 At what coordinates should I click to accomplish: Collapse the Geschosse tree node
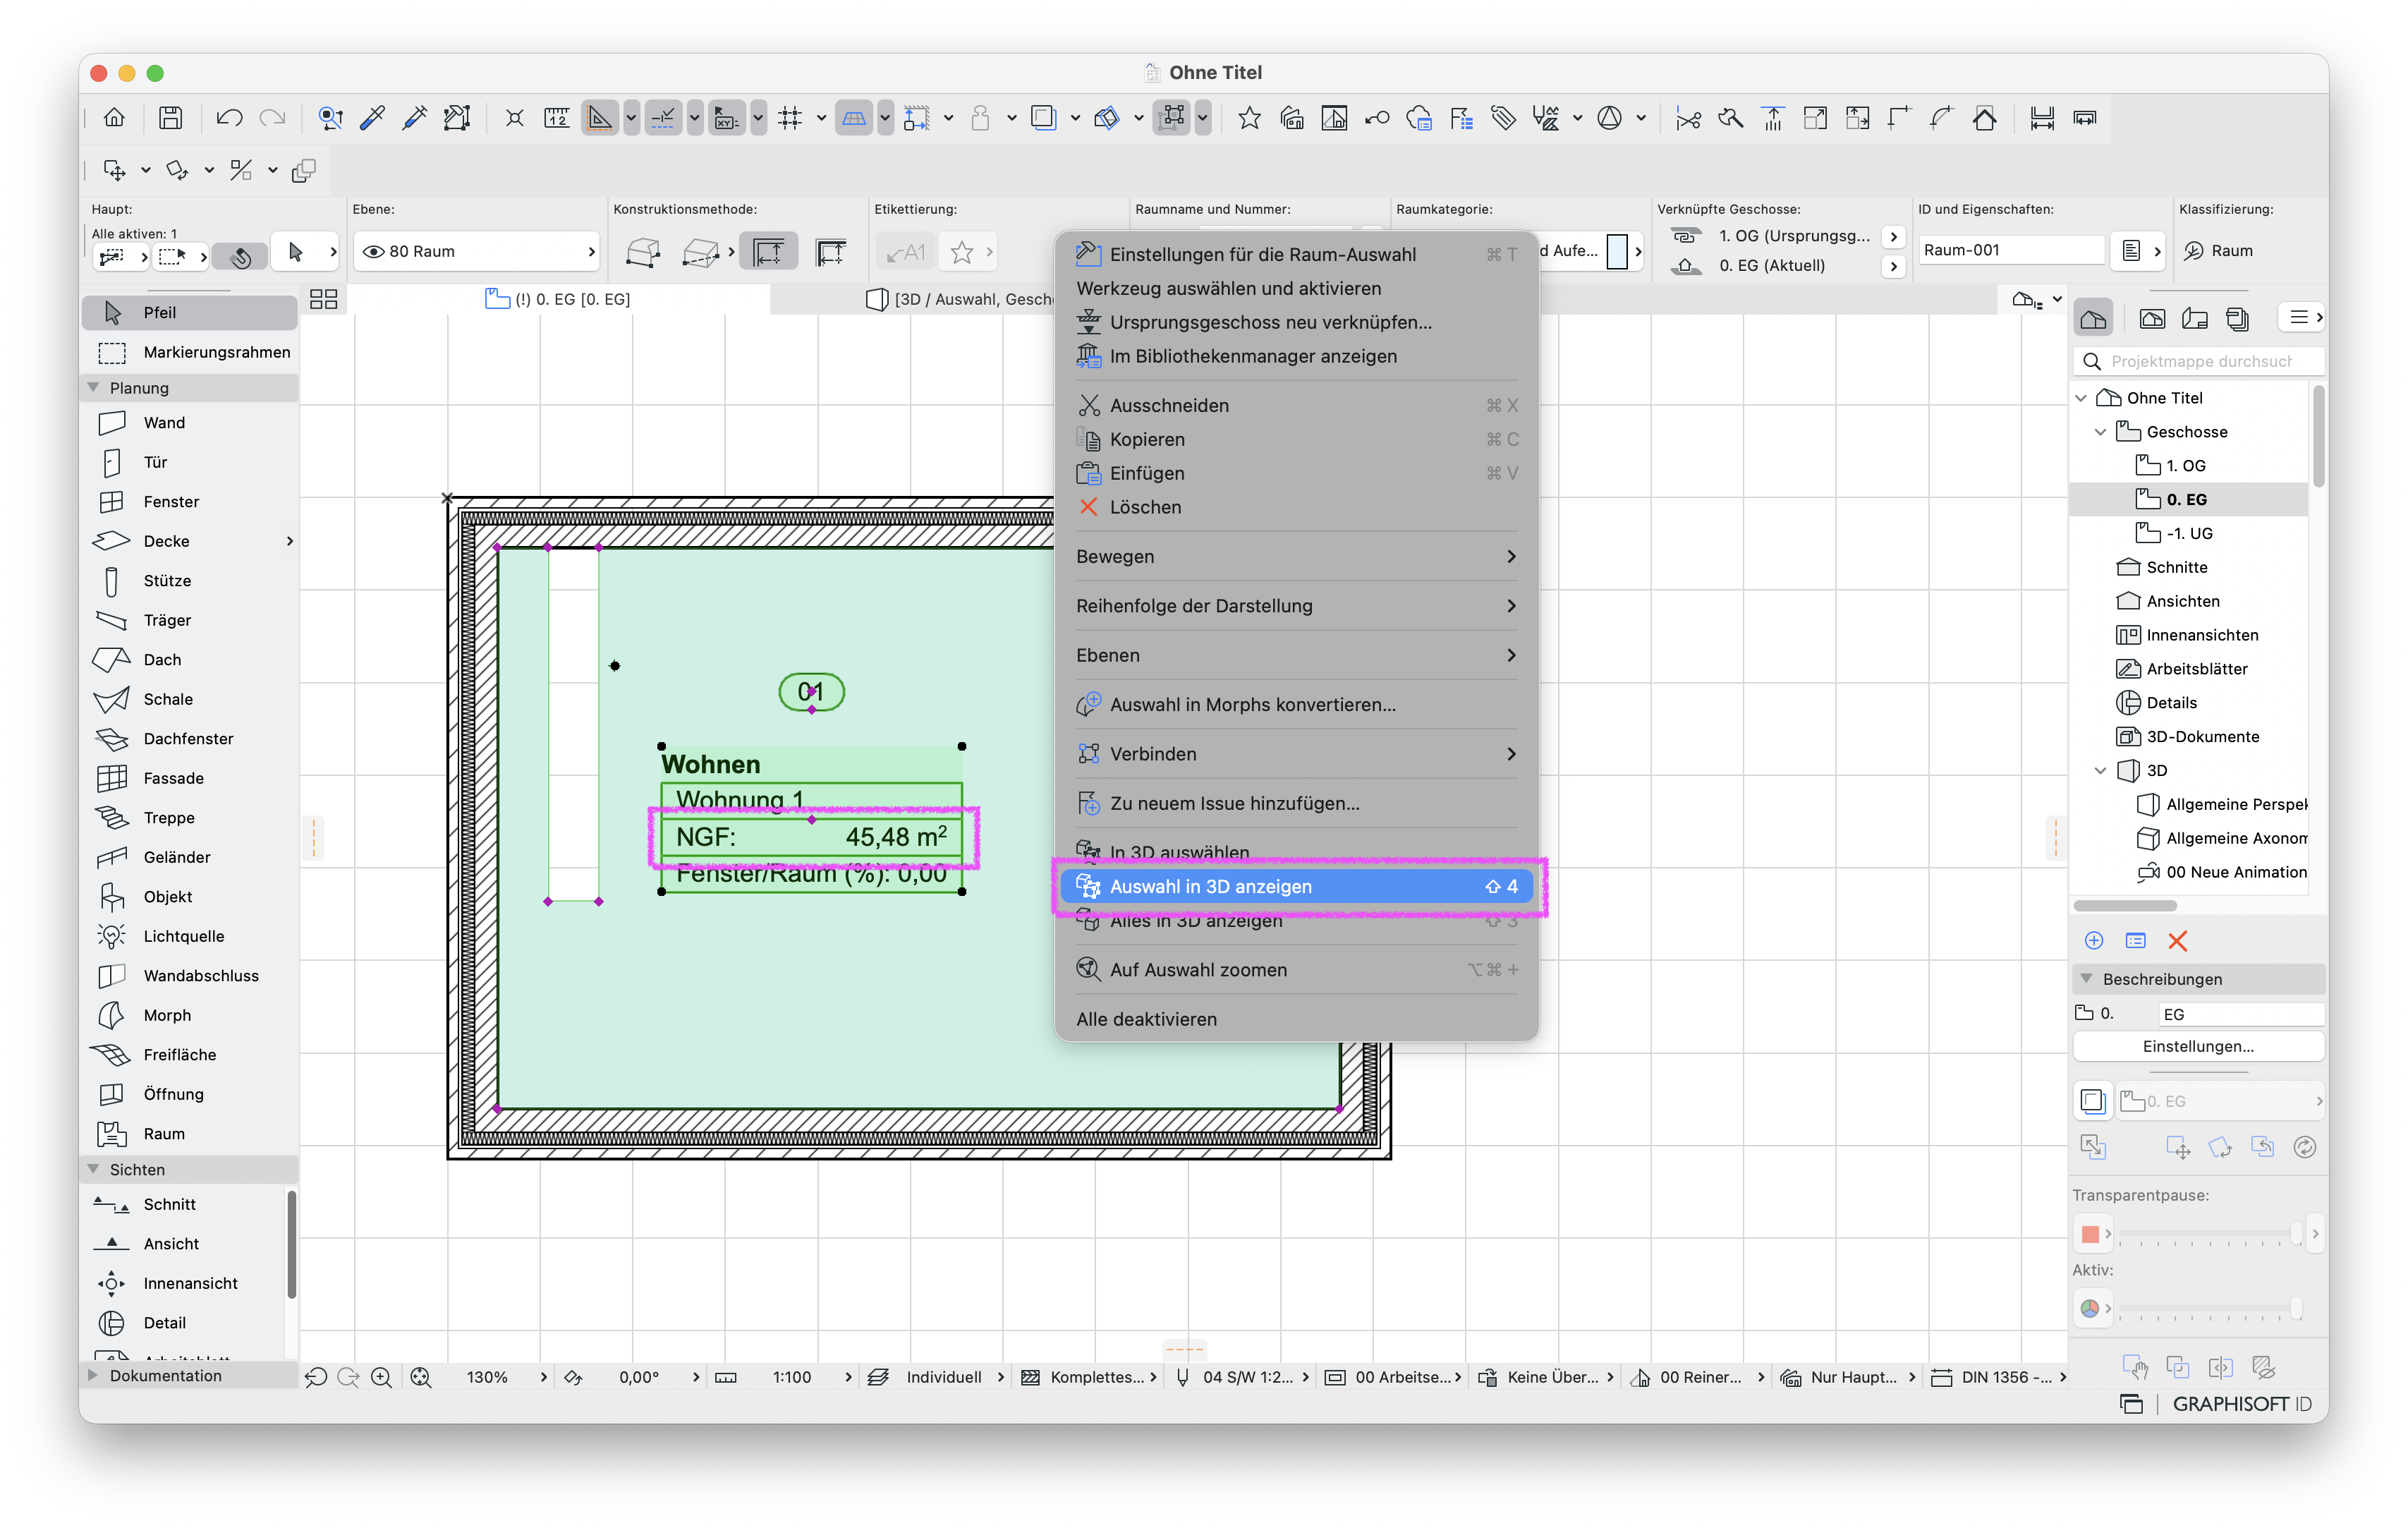click(2100, 432)
